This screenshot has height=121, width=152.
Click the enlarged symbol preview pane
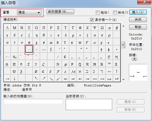tap(138, 72)
